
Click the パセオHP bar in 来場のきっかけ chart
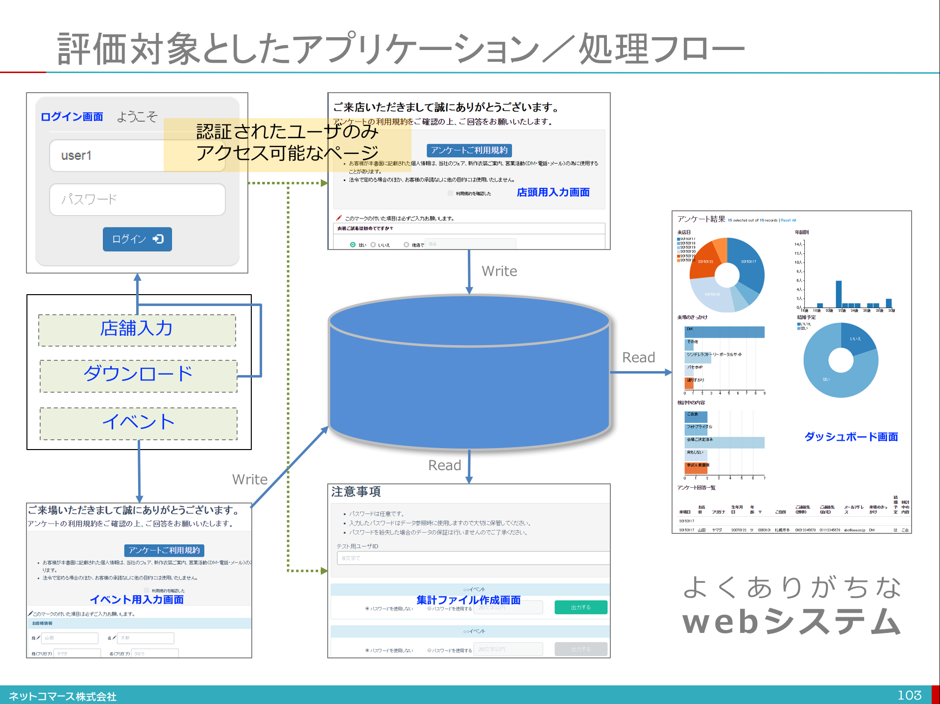tap(689, 370)
